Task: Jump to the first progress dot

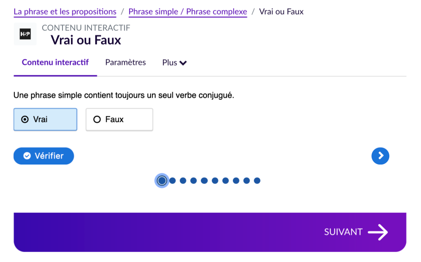Action: [162, 181]
